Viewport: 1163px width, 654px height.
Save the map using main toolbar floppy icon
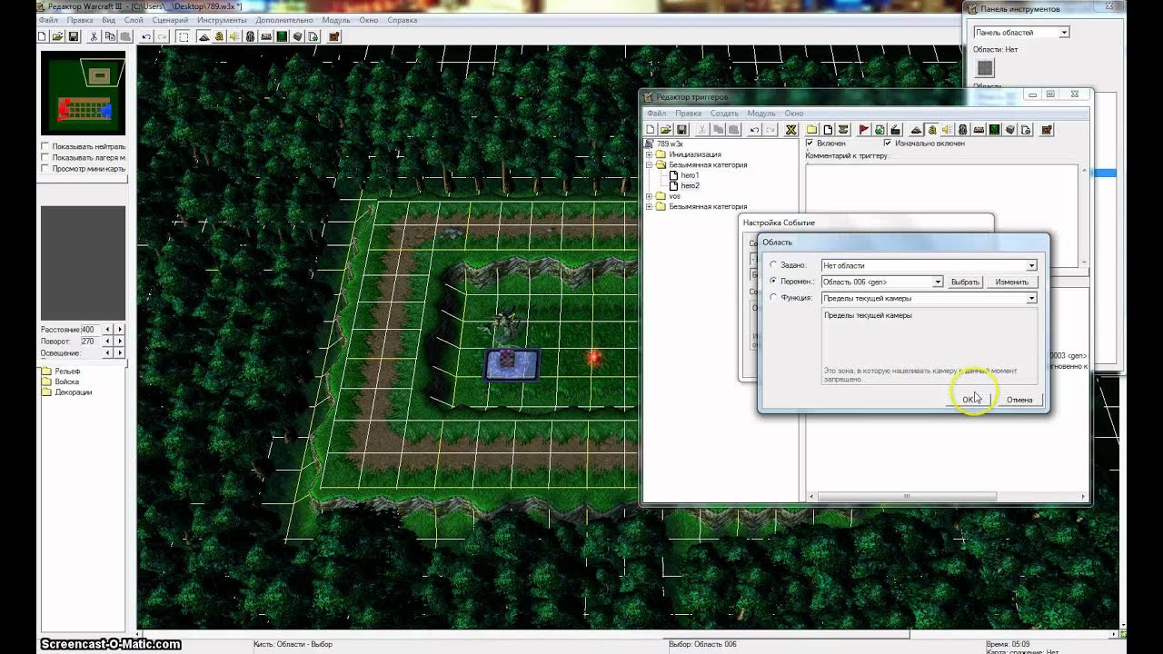pos(74,36)
